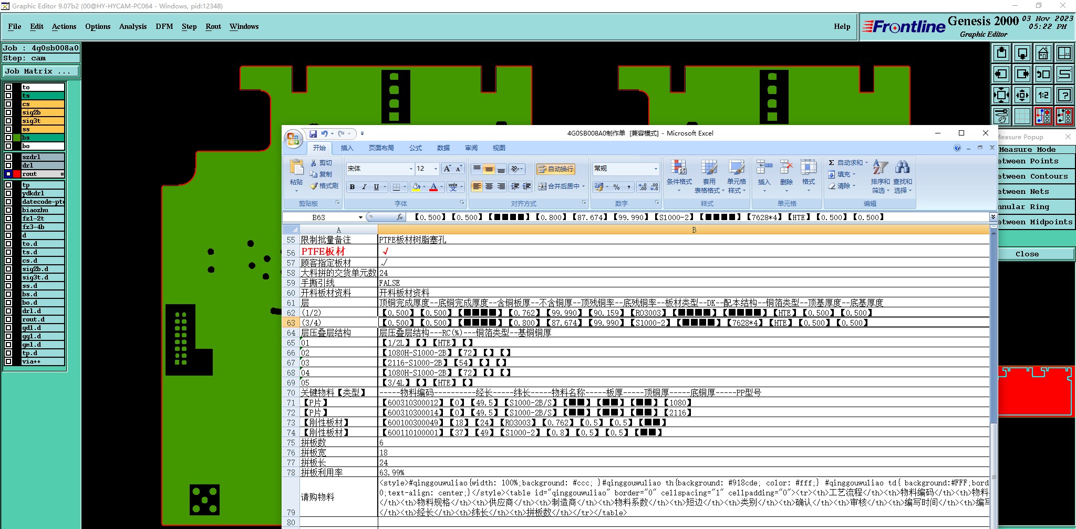Open the DFM menu in Graphic Editor

coord(164,27)
